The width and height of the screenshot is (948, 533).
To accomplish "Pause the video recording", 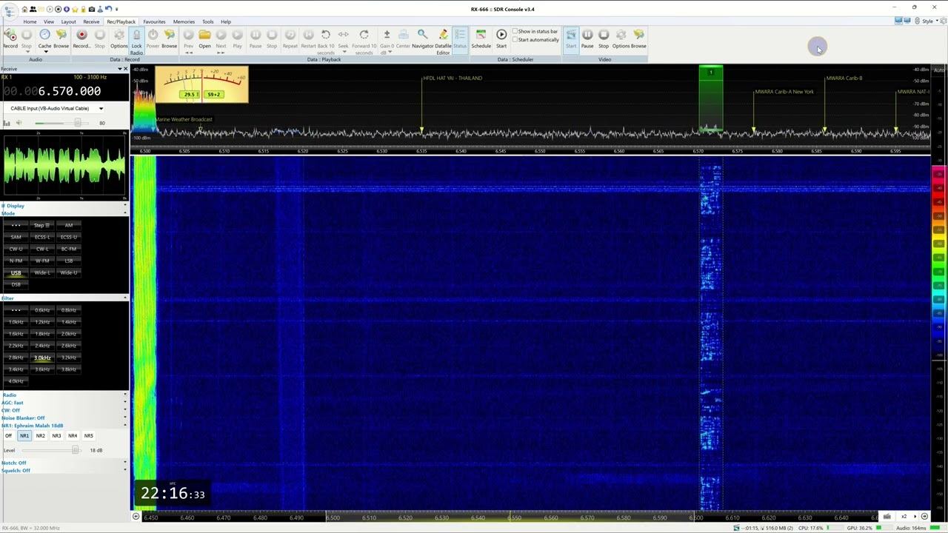I will (587, 38).
